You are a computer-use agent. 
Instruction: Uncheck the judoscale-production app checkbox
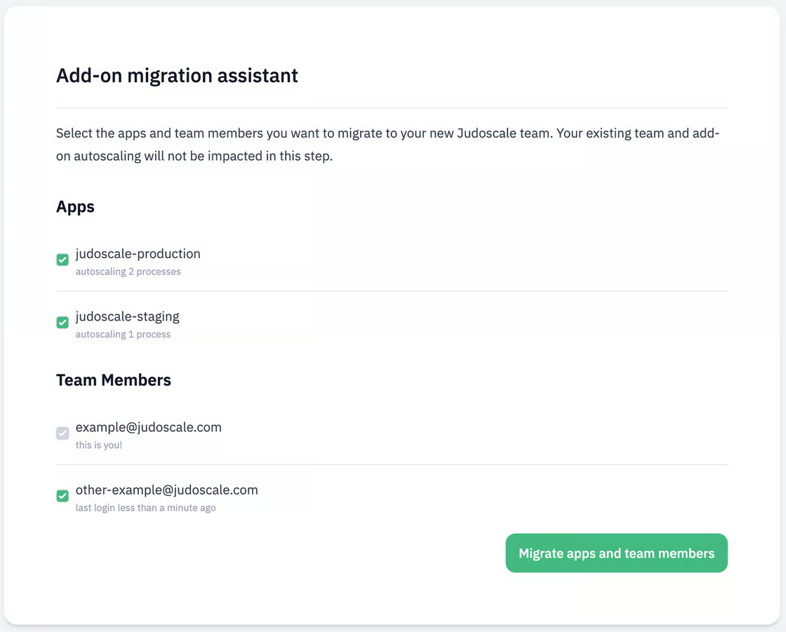[62, 260]
